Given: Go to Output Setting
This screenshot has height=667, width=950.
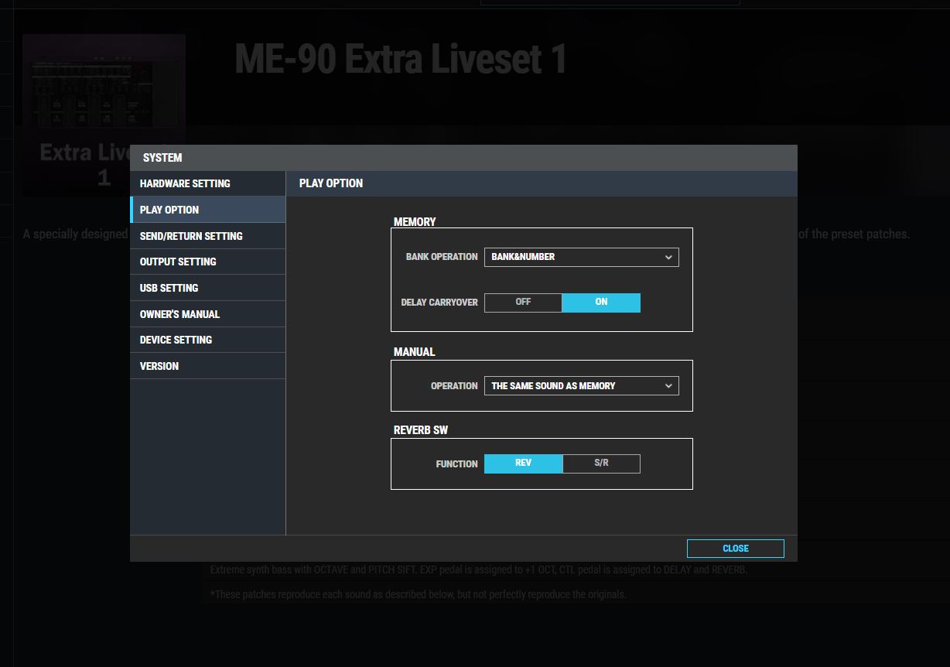Looking at the screenshot, I should [207, 262].
